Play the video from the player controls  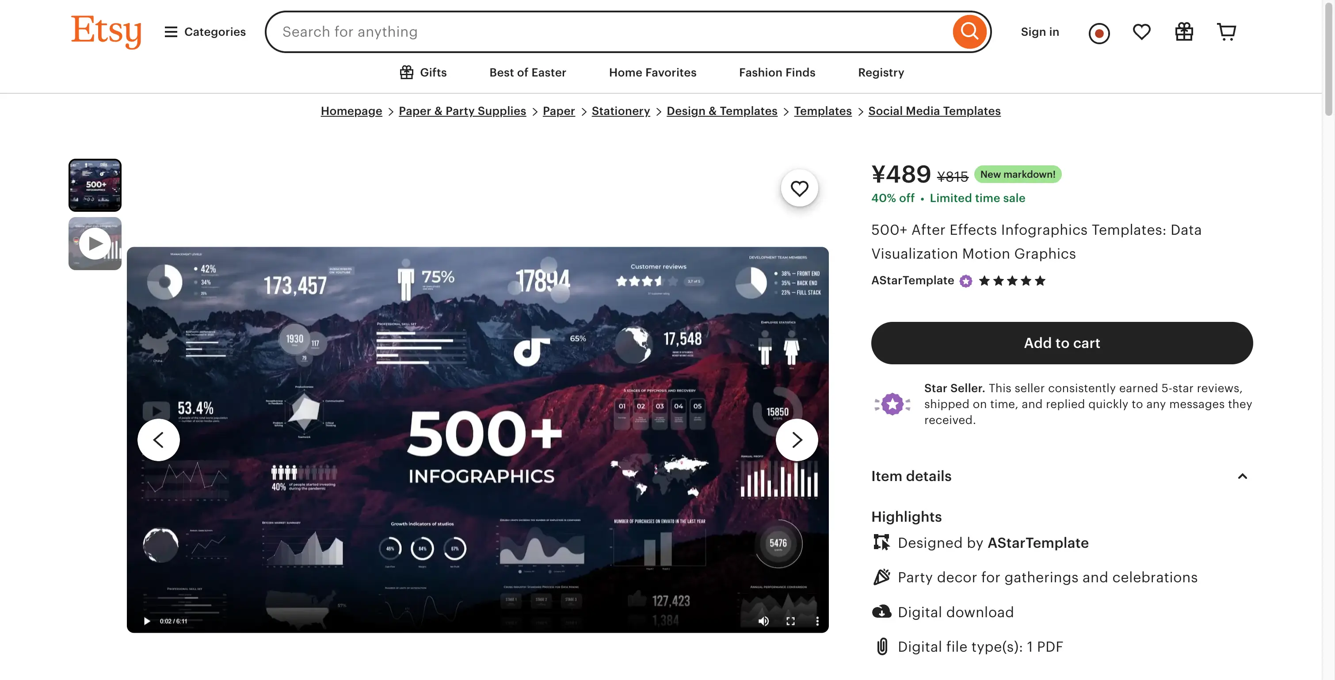[147, 621]
